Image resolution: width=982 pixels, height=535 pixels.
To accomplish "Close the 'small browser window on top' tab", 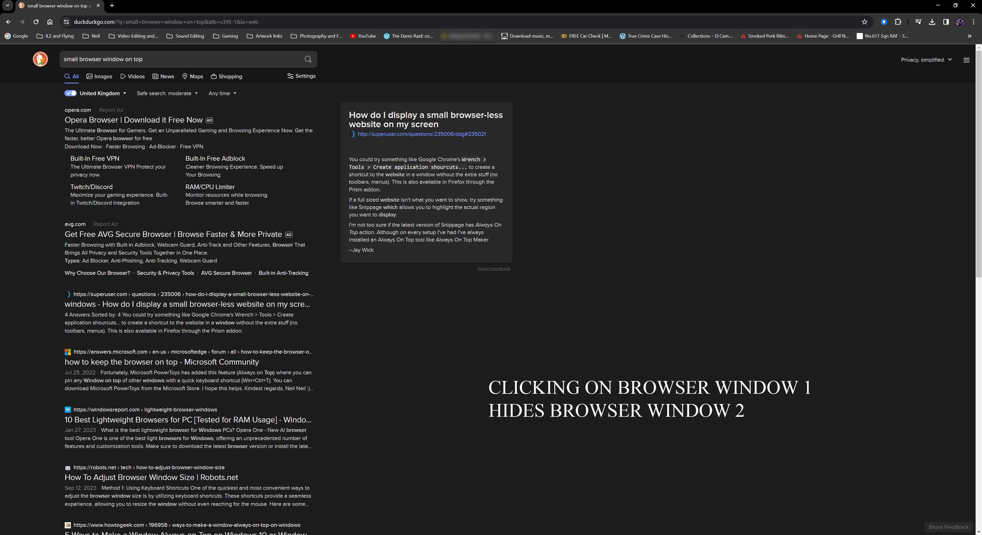I will click(98, 5).
